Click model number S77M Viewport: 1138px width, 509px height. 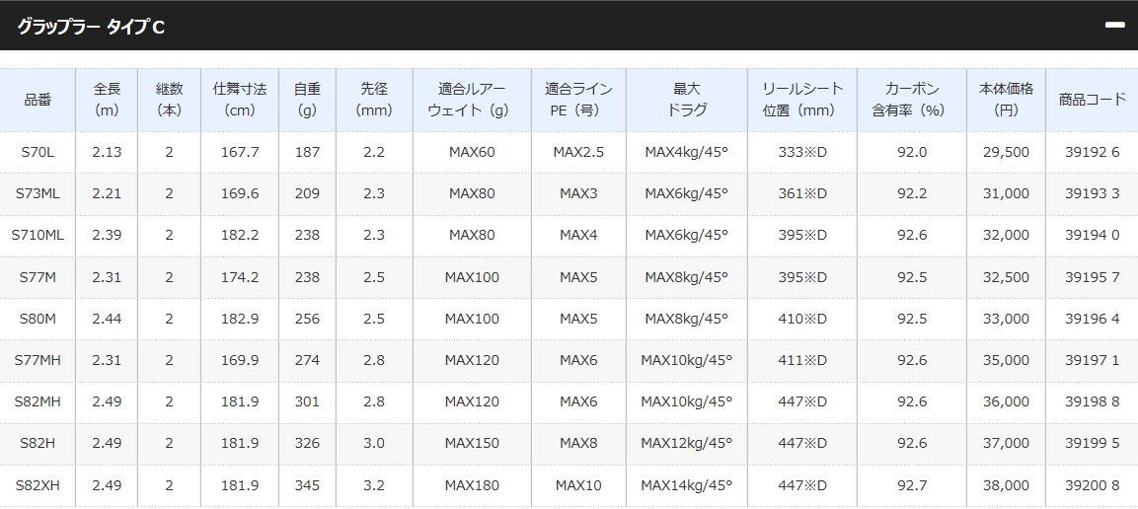[x=38, y=277]
